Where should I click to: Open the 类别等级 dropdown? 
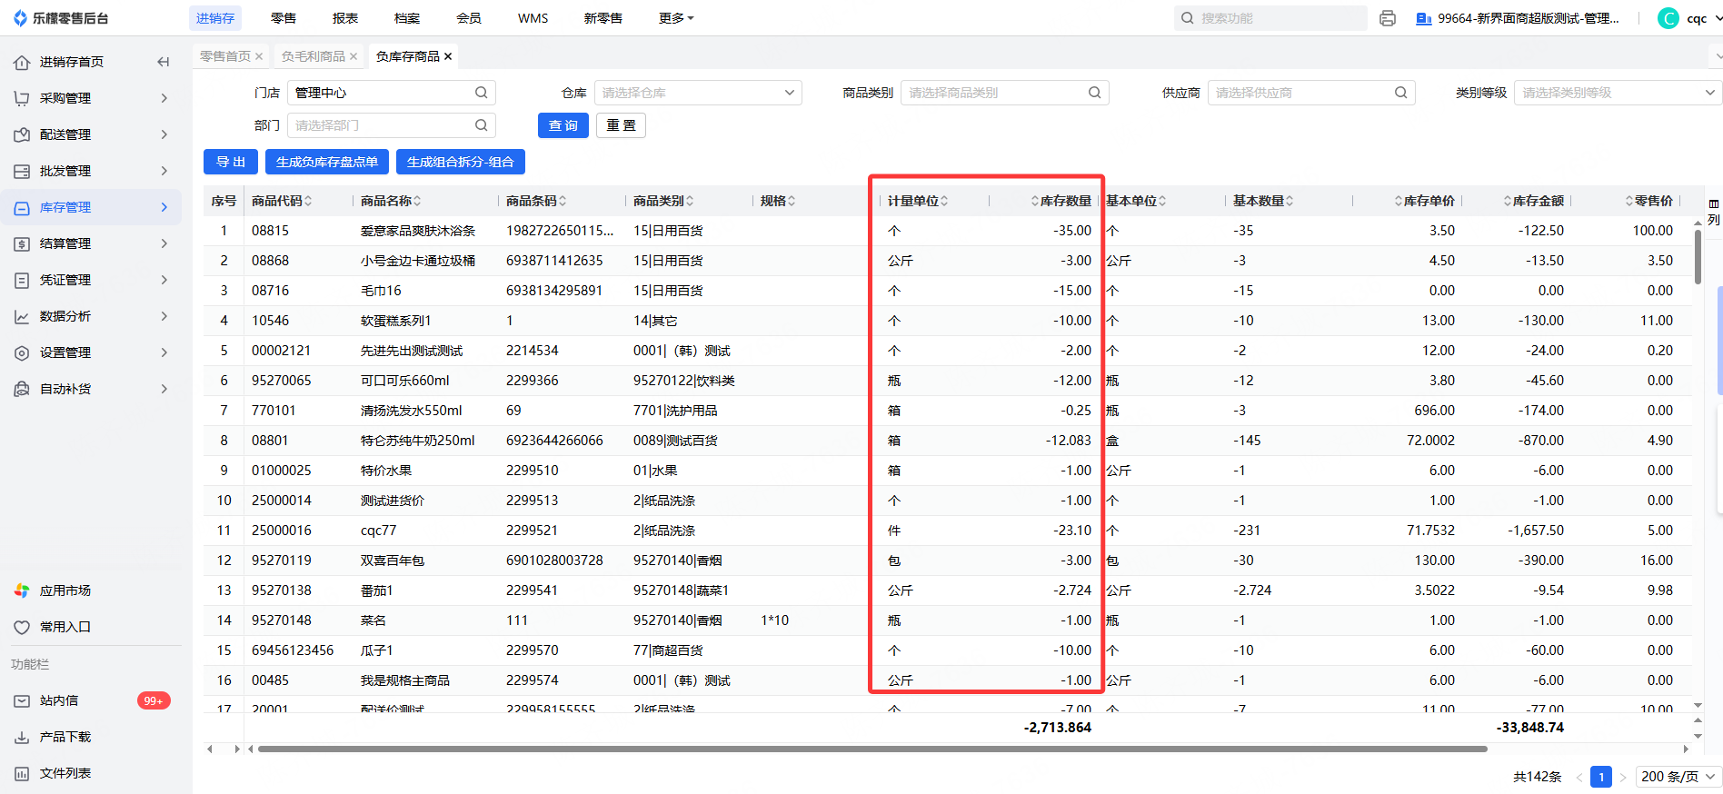tap(1708, 93)
